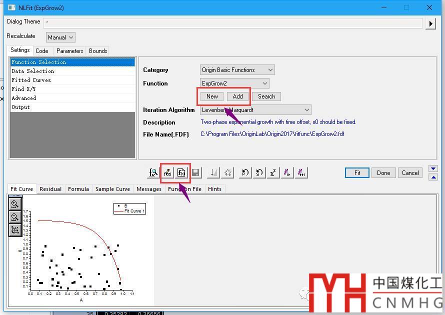Viewport: 445px width, 315px height.
Task: Select Function Selection in settings list
Action: 72,62
